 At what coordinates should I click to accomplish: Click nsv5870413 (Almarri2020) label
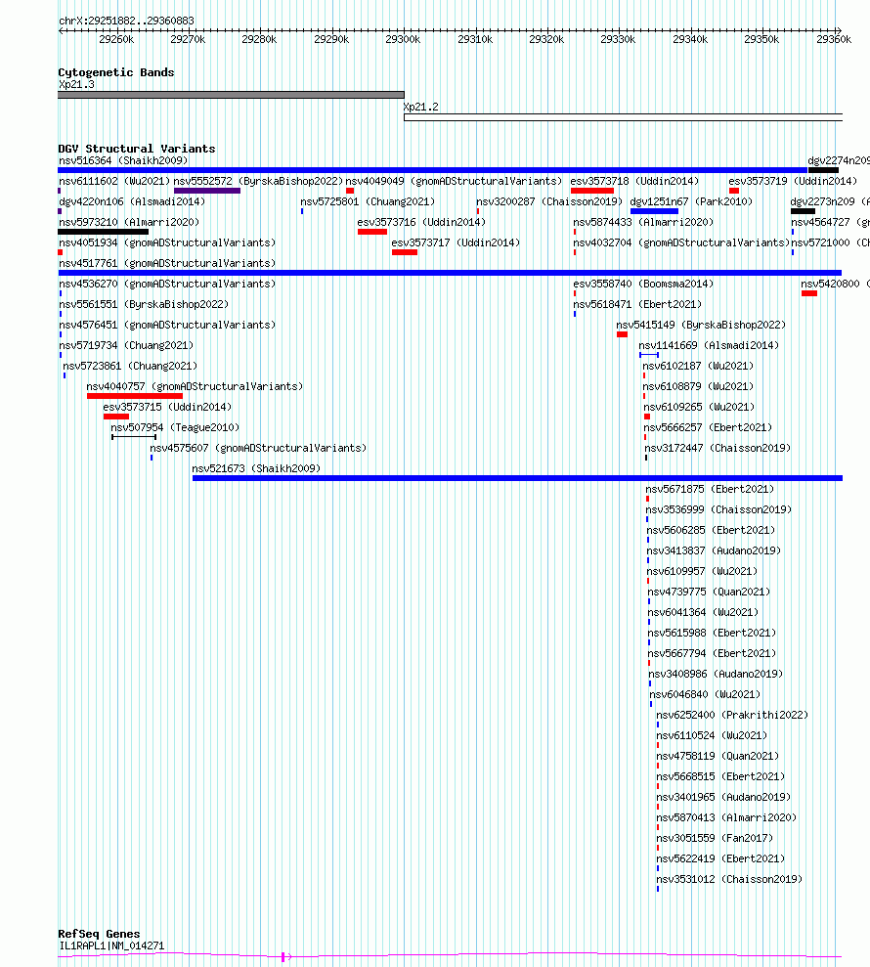[726, 817]
